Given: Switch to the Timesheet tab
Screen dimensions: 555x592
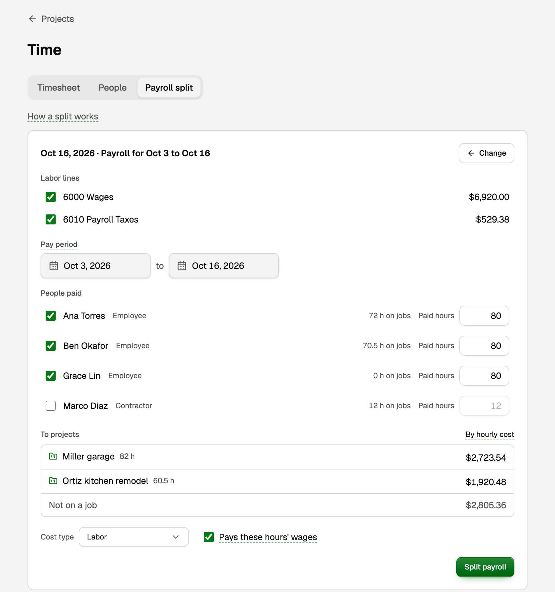Looking at the screenshot, I should pyautogui.click(x=59, y=88).
